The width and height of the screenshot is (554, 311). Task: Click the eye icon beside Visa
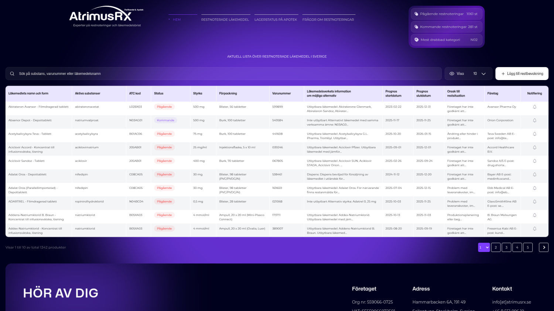click(x=452, y=74)
